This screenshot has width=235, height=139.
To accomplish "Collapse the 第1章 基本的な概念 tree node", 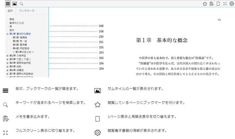I will pyautogui.click(x=7, y=34).
